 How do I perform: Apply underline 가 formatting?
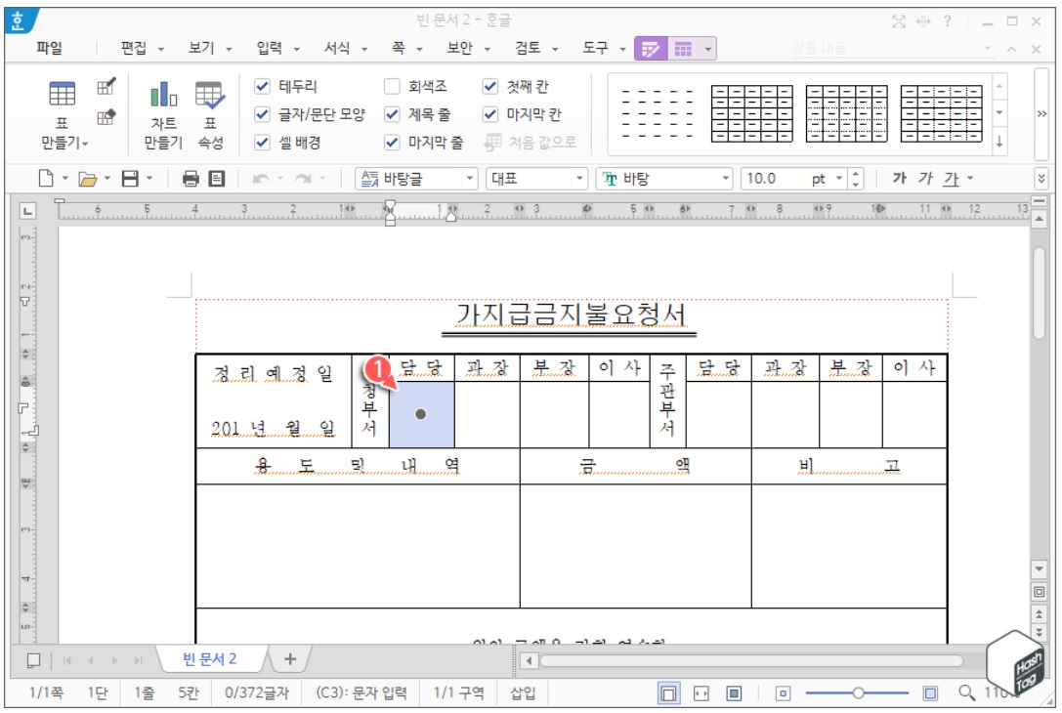952,179
